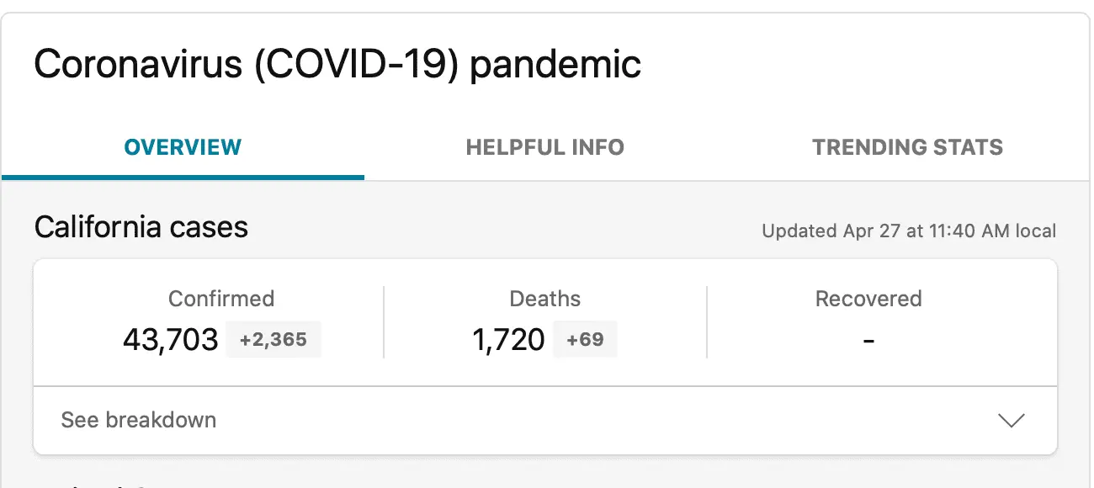Click the 1,720 deaths number

click(x=508, y=340)
